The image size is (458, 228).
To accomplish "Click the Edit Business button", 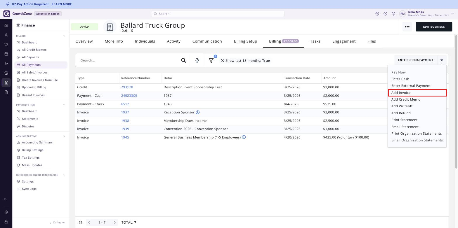I will 434,27.
